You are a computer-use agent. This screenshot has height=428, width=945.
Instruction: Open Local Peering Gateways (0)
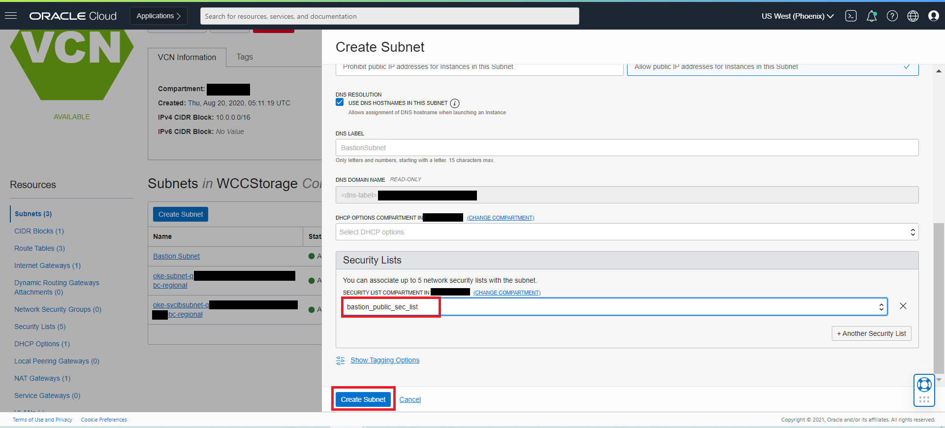(x=57, y=361)
